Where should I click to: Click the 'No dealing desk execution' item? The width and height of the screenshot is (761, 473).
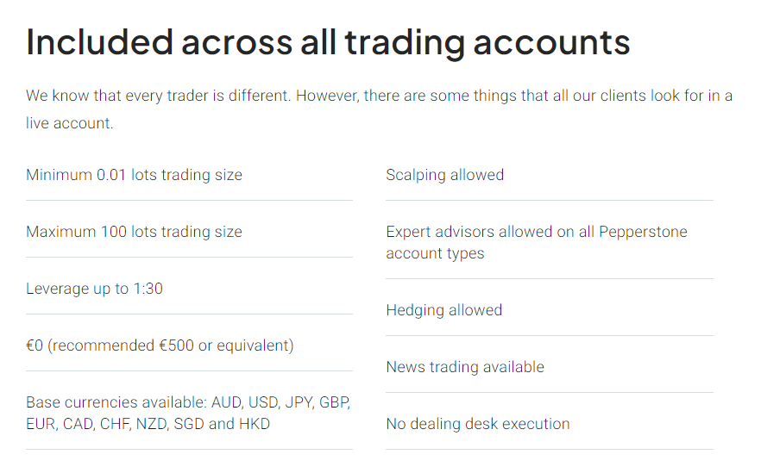pyautogui.click(x=478, y=424)
